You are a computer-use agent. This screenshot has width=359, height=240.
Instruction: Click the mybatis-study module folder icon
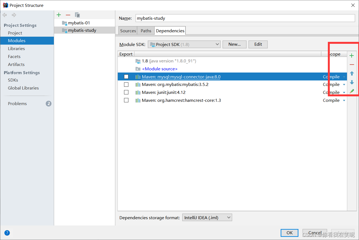[64, 30]
